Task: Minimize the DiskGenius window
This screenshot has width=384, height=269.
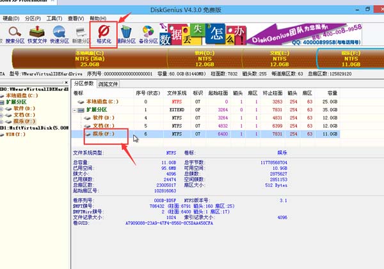Action: [x=358, y=10]
